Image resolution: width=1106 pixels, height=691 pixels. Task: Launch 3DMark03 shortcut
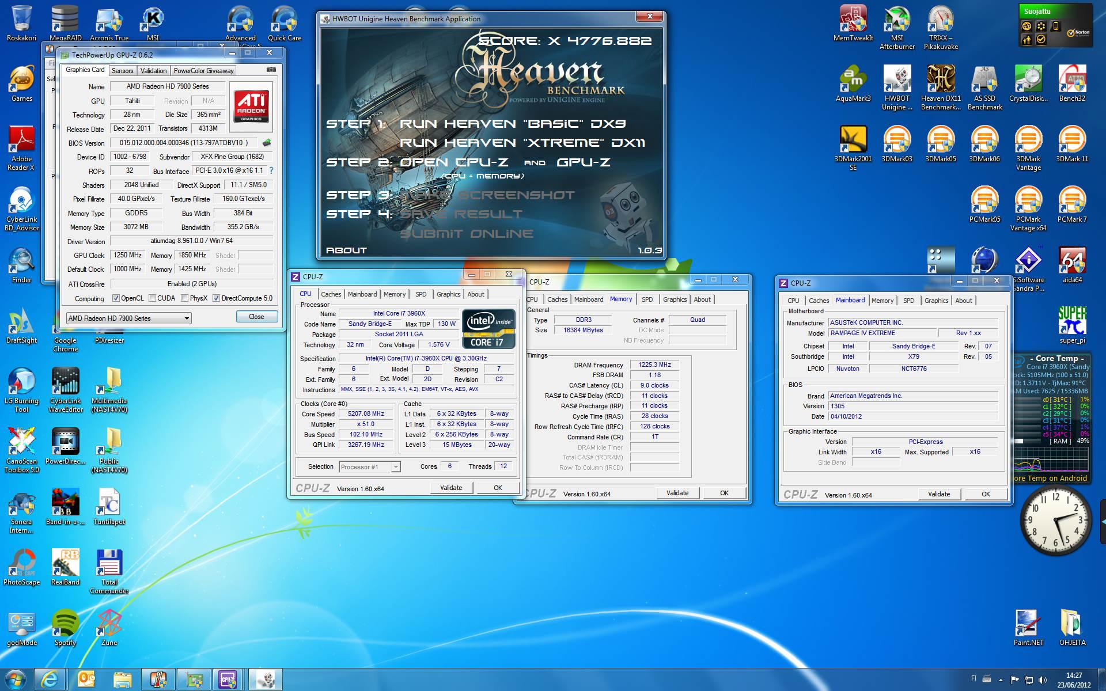tap(897, 145)
